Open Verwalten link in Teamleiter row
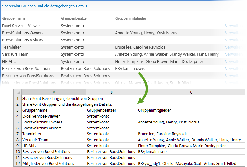This screenshot has height=167, width=247. (x=233, y=47)
